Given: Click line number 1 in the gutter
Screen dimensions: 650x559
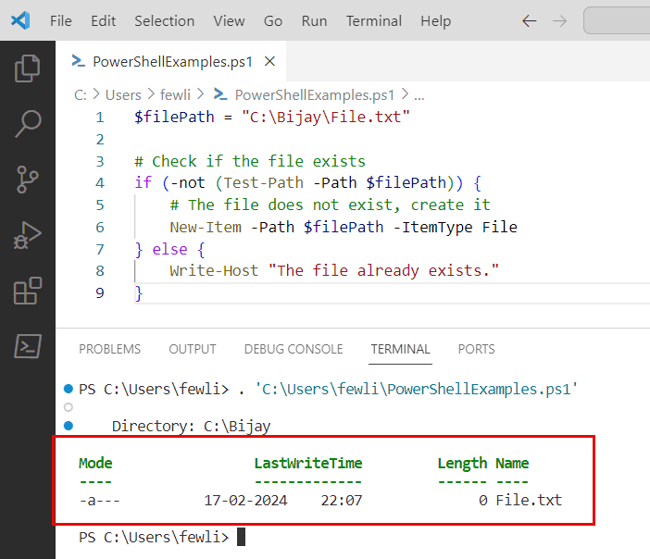Looking at the screenshot, I should tap(100, 118).
